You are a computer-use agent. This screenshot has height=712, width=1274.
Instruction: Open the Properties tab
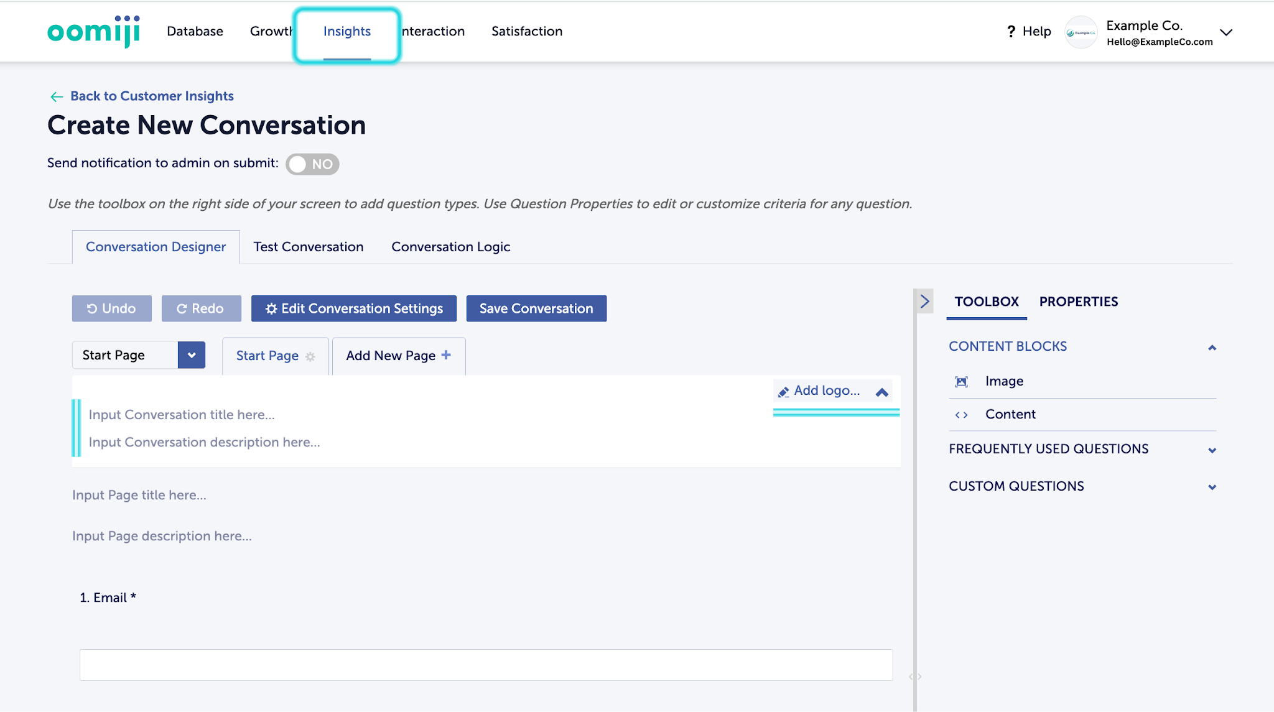point(1078,302)
